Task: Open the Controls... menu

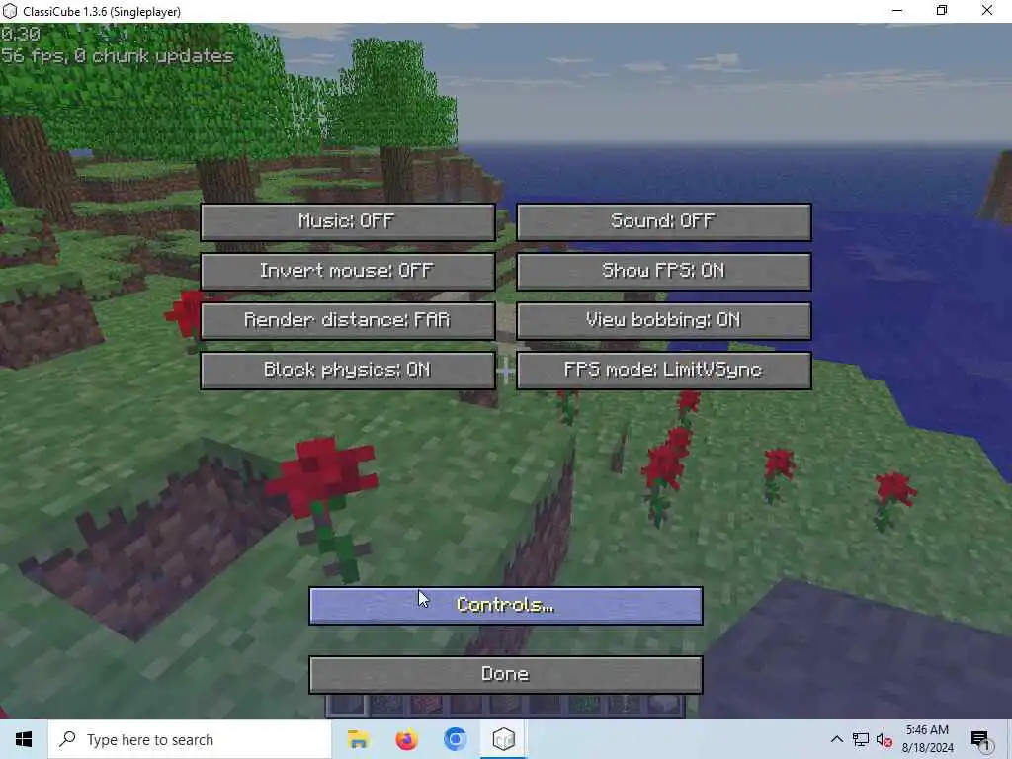Action: coord(505,606)
